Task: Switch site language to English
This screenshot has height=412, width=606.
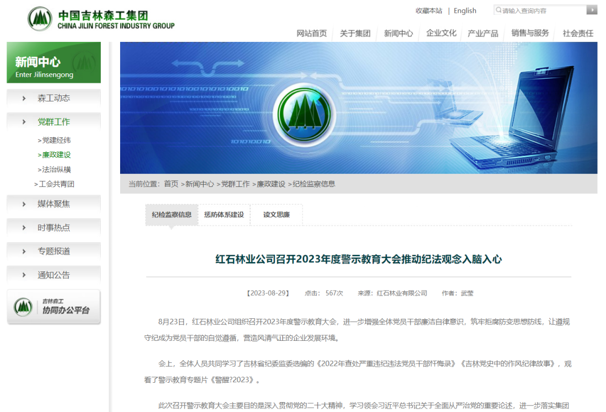Action: click(465, 10)
